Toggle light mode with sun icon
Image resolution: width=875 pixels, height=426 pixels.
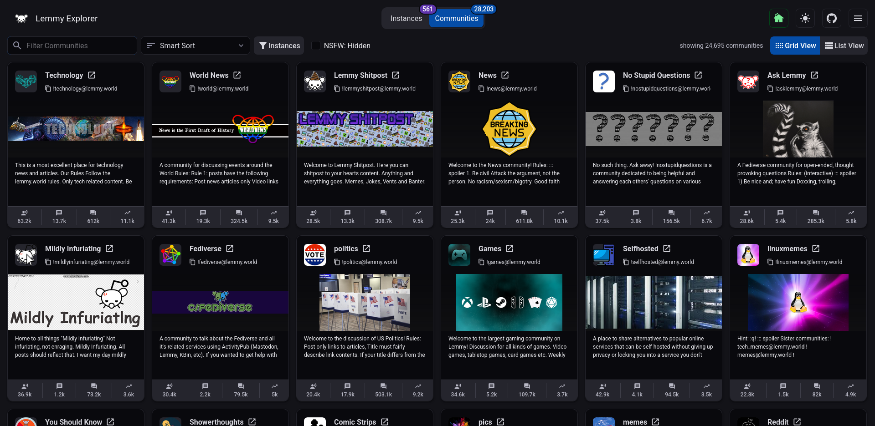point(805,18)
